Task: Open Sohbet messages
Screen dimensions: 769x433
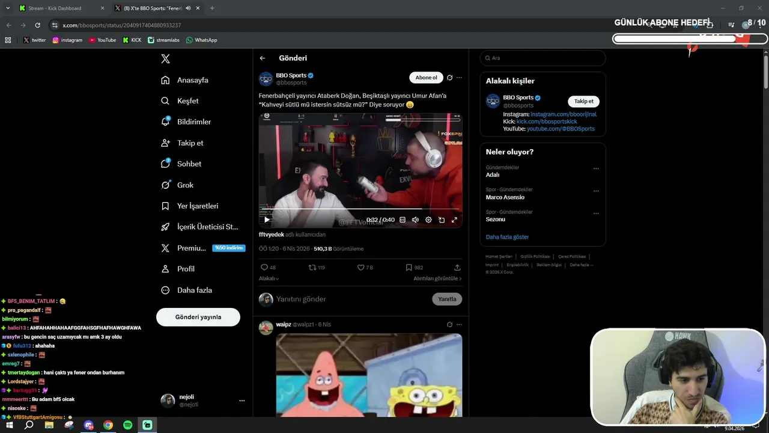Action: pyautogui.click(x=181, y=164)
